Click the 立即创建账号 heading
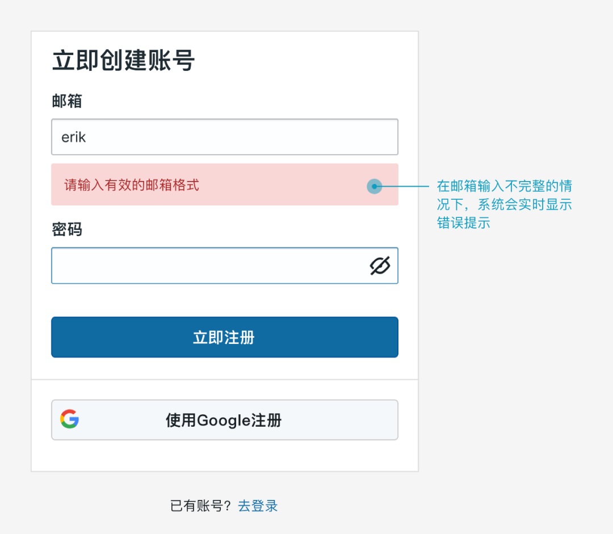 tap(123, 60)
